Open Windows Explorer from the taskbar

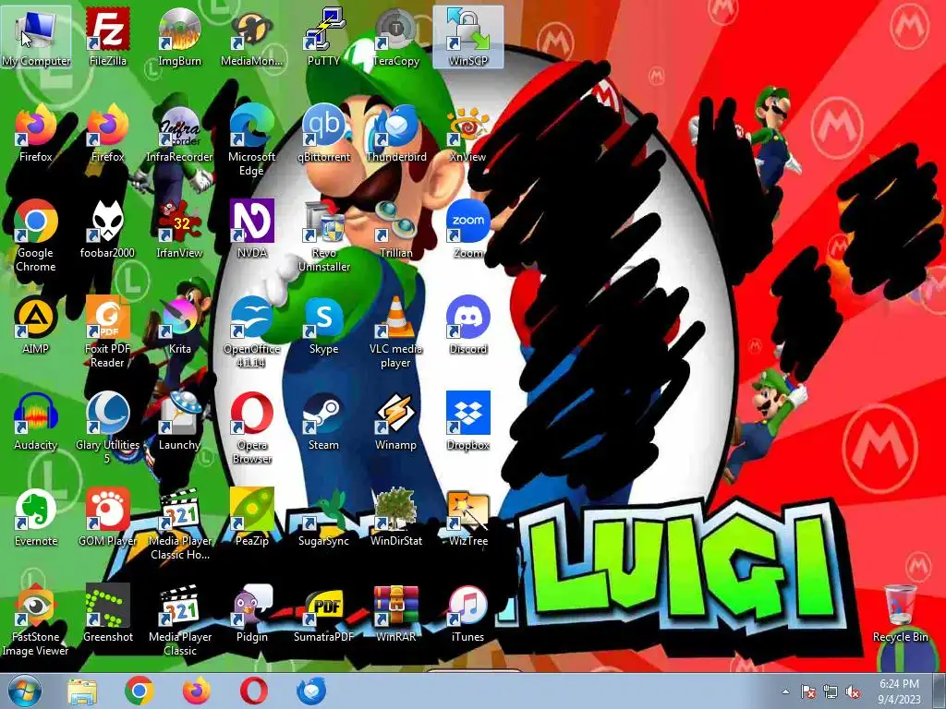pos(81,691)
